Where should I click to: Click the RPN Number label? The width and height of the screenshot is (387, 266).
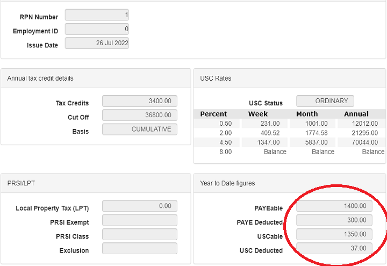(x=39, y=17)
